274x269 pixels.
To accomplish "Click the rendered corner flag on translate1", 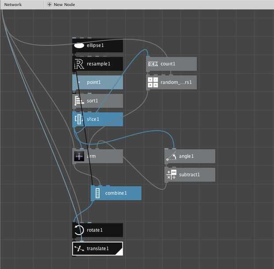I will [x=120, y=252].
